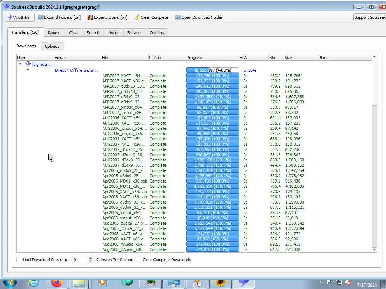The height and width of the screenshot is (289, 386).
Task: Open the Users tab
Action: (113, 33)
